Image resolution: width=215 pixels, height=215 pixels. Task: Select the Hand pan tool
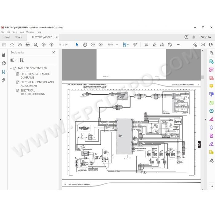(x=85, y=45)
